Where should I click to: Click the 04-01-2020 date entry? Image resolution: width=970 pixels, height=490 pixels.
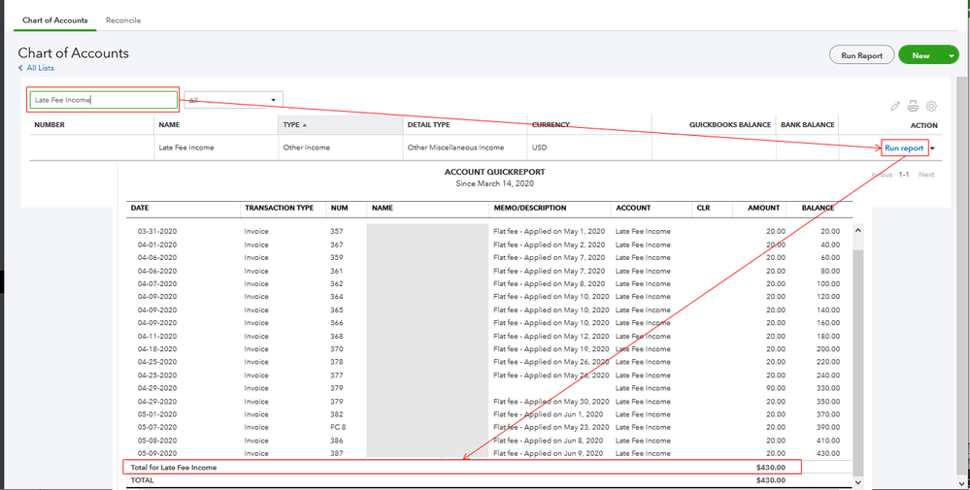pos(157,245)
